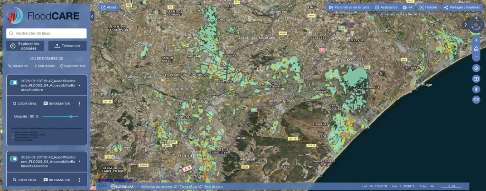Collapse the side panel with the arrow
This screenshot has height=191, width=486.
(93, 16)
